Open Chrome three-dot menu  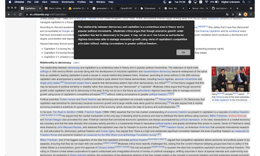pos(251,14)
